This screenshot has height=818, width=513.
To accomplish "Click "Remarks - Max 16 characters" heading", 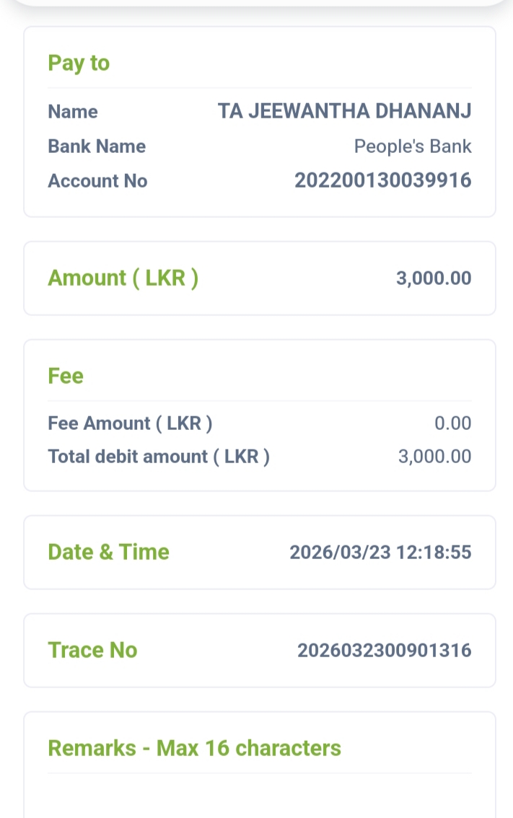I will 194,748.
